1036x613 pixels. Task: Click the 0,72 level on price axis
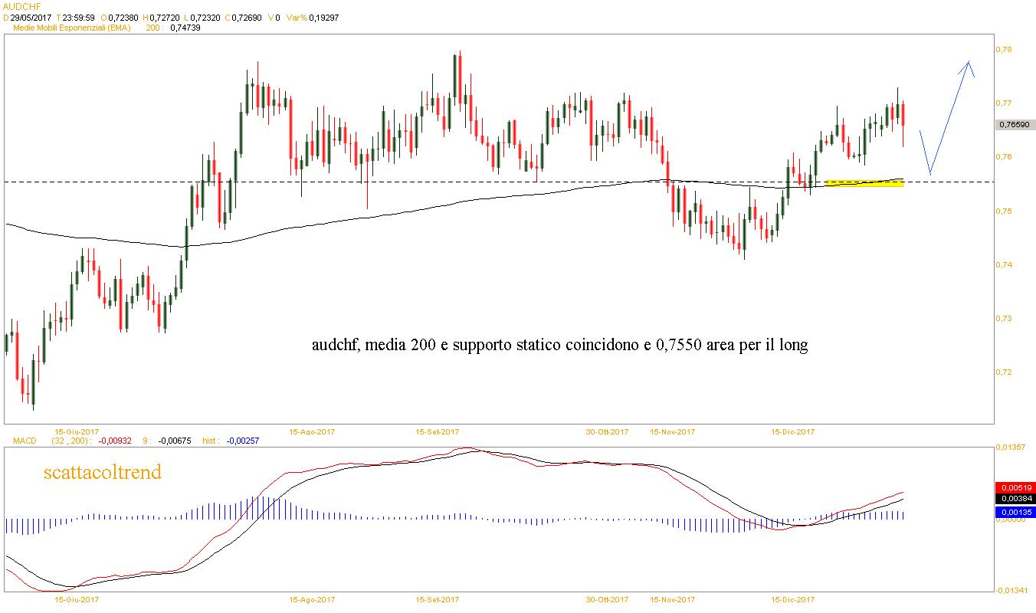click(x=1003, y=372)
